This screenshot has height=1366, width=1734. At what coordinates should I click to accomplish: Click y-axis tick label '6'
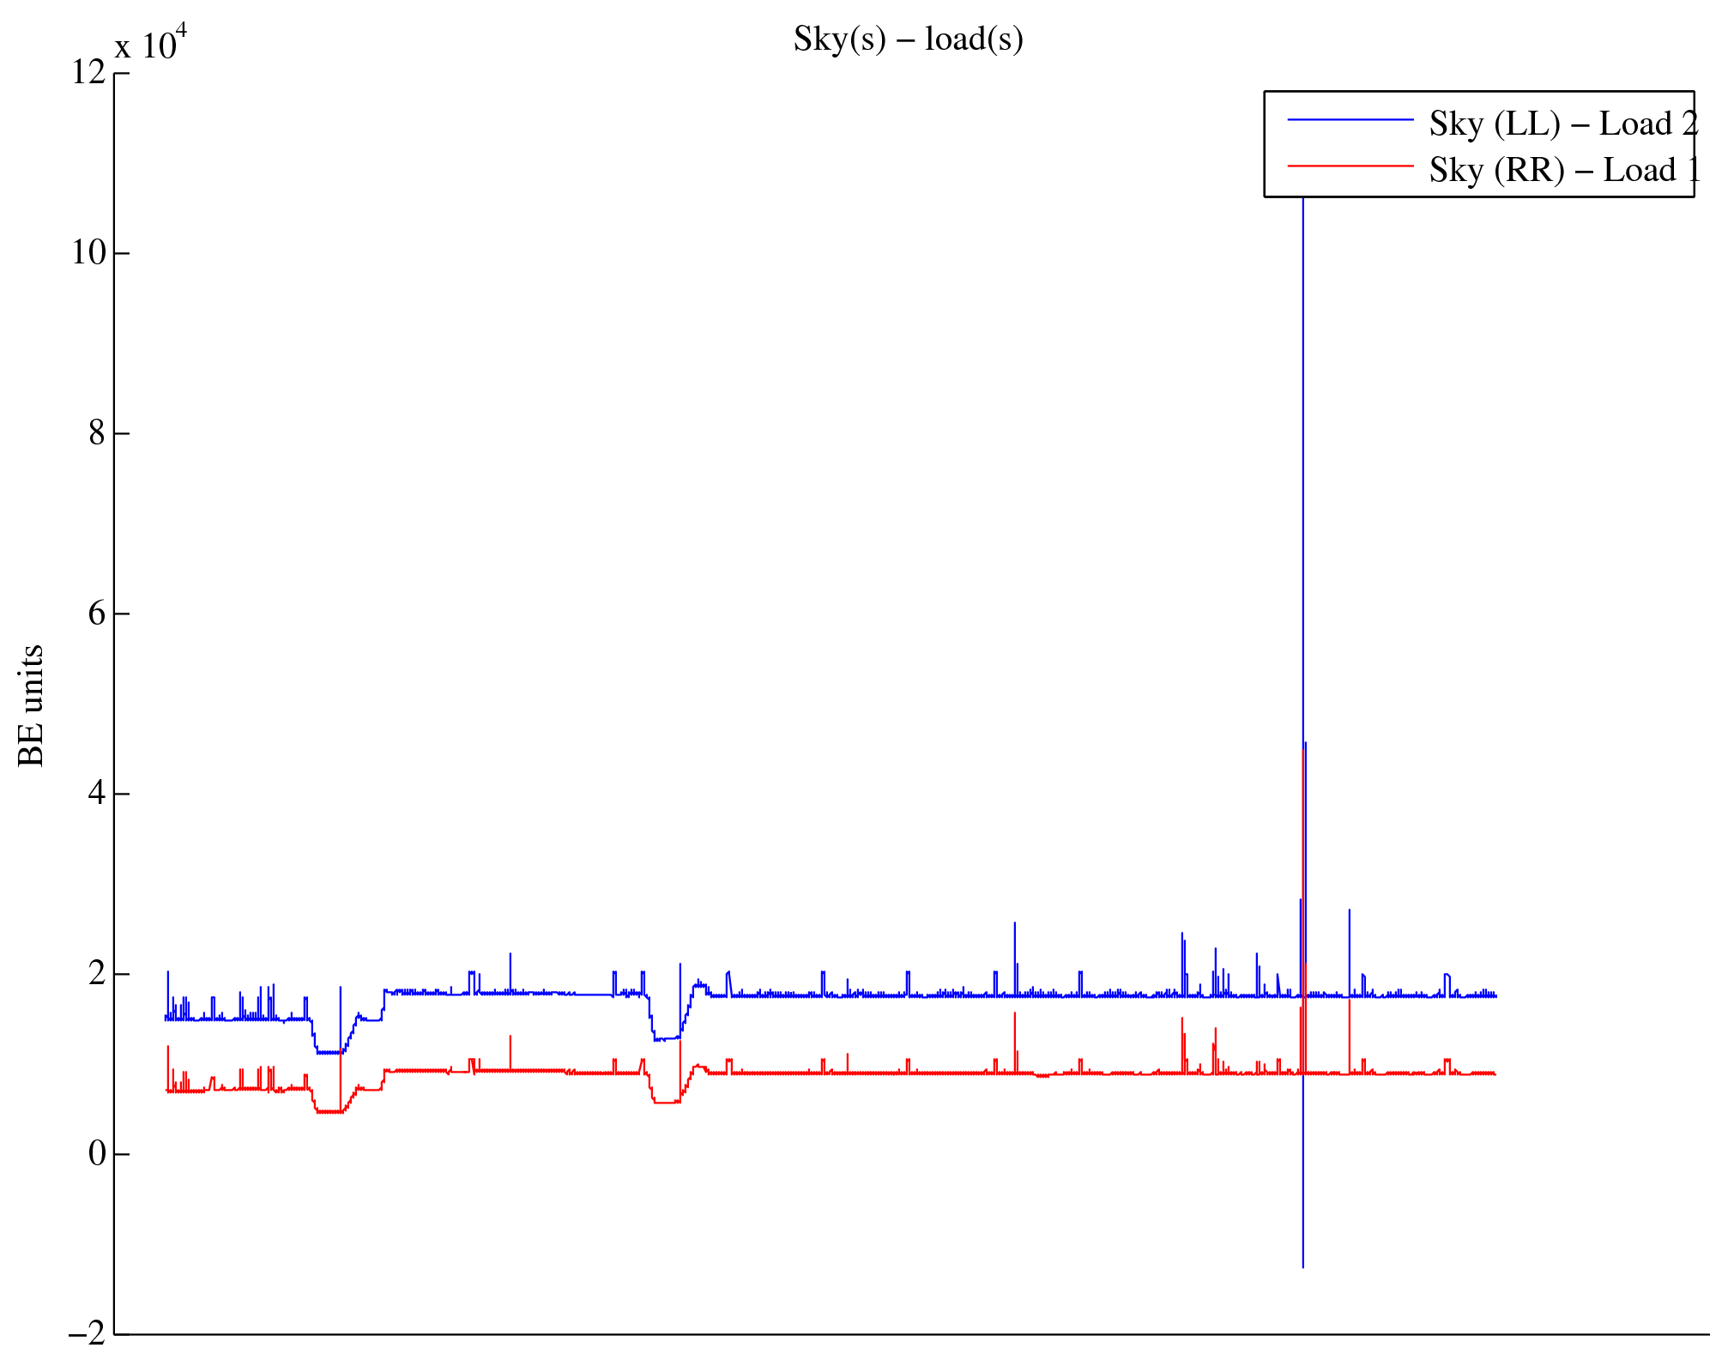[97, 613]
